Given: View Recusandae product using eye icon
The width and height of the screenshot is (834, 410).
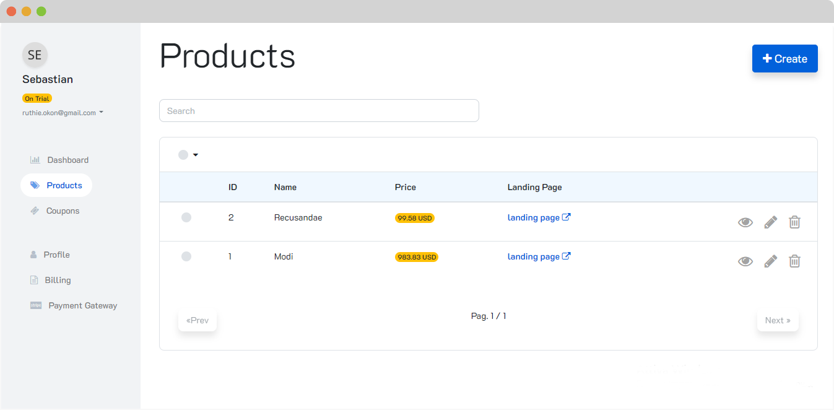Looking at the screenshot, I should point(745,222).
